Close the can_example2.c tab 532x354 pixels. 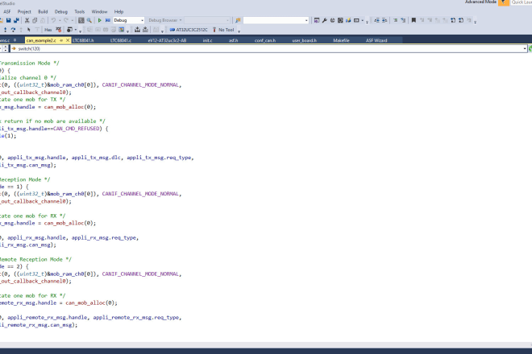point(68,40)
